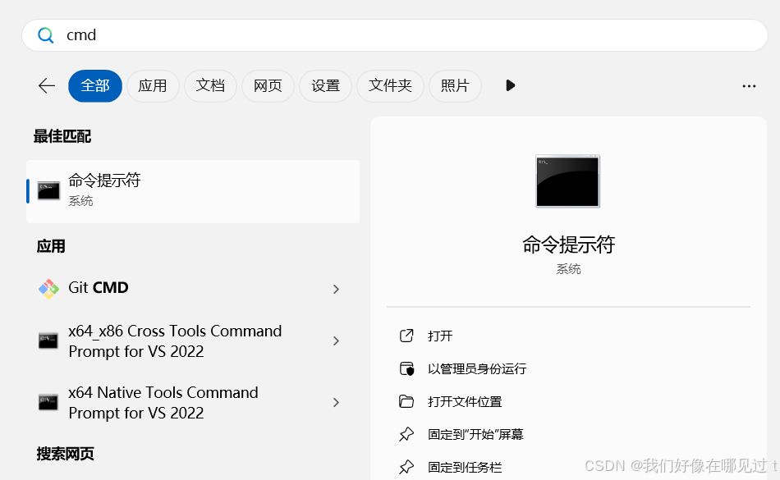Switch to the 文件夹 filter tab
The height and width of the screenshot is (480, 780).
point(391,86)
